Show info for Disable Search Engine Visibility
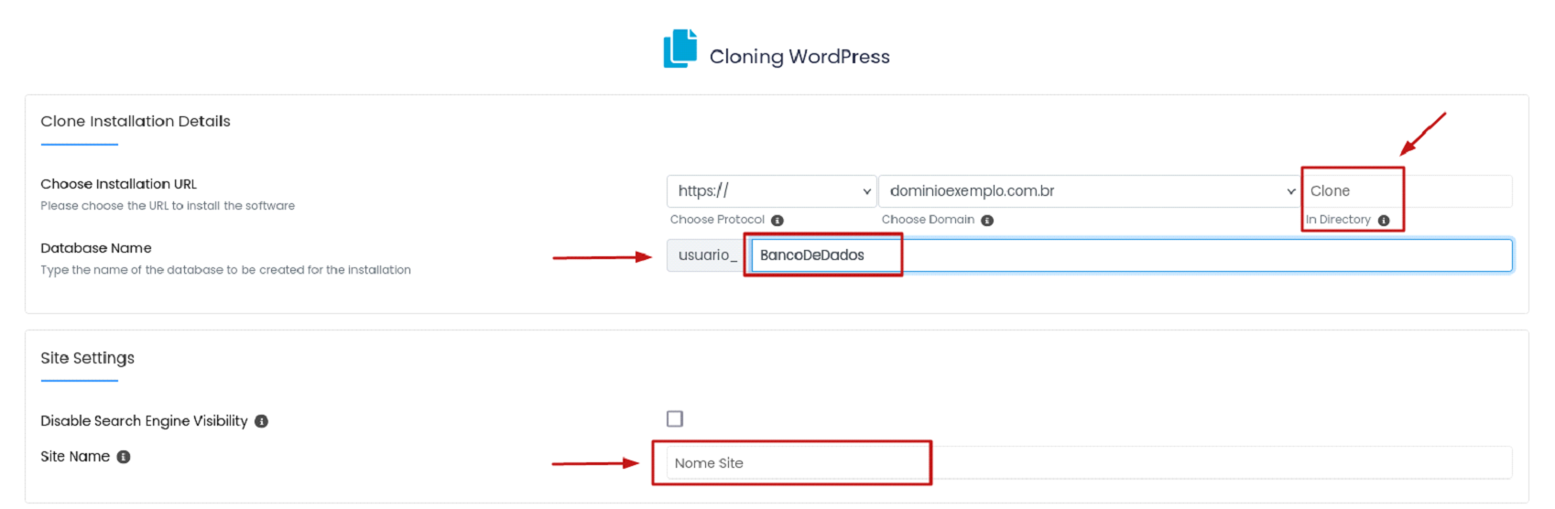 coord(261,421)
